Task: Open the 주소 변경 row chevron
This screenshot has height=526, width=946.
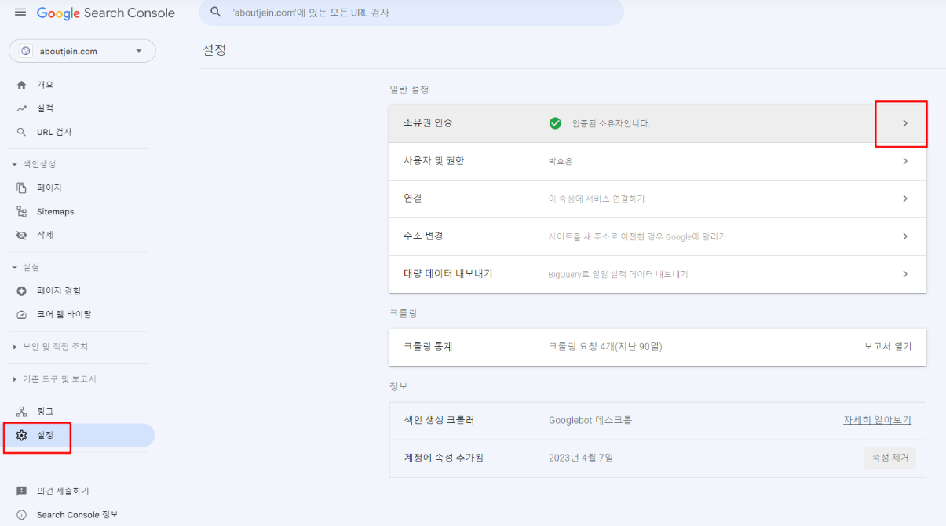Action: click(904, 236)
